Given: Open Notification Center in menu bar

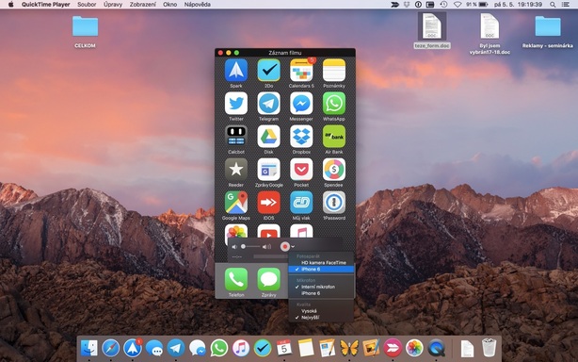Looking at the screenshot, I should tap(565, 5).
